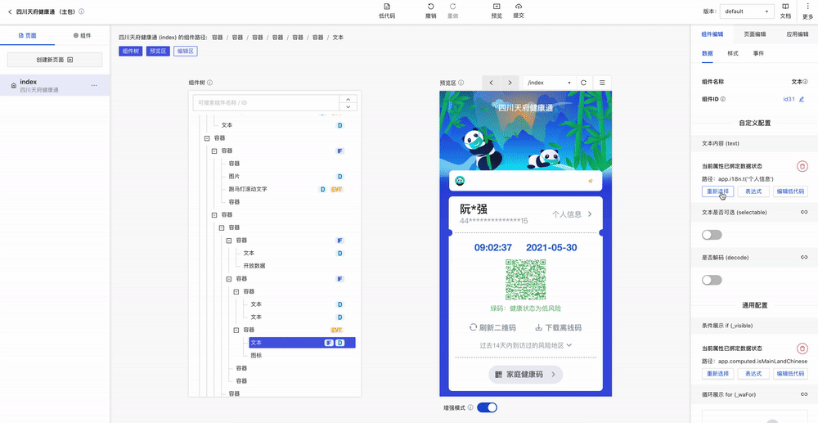The width and height of the screenshot is (818, 423).
Task: Turn off the 增强模式 switch
Action: [x=488, y=407]
